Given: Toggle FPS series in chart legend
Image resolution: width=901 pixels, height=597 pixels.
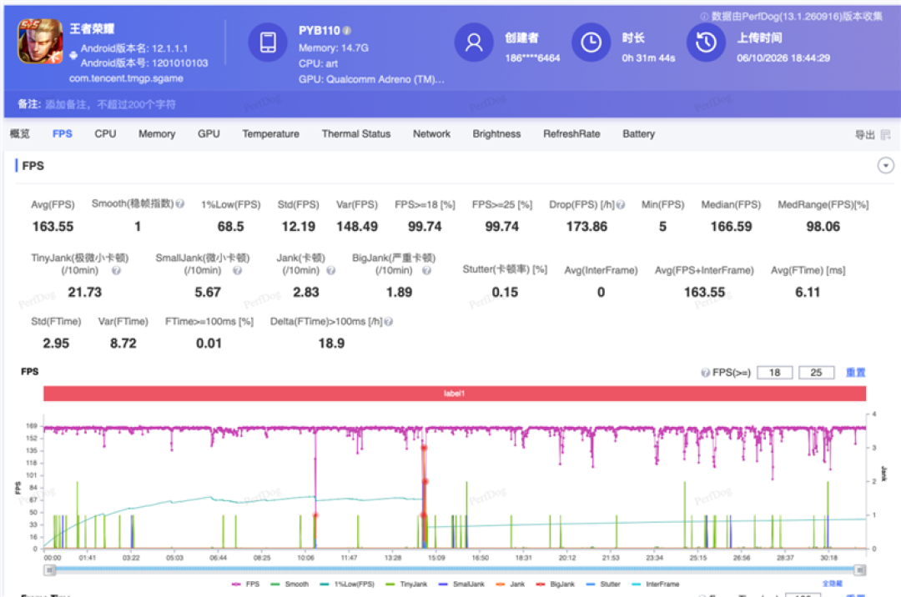Looking at the screenshot, I should pyautogui.click(x=245, y=584).
